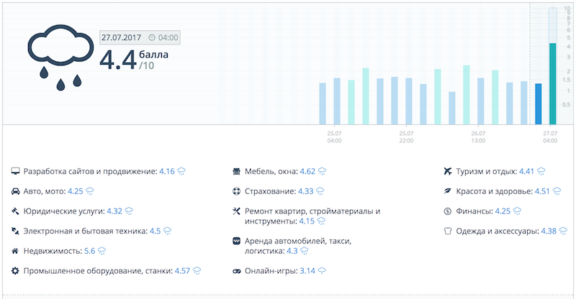Select the teal bar for 27.07 04:00
Screen dimensions: 576x299
552,83
